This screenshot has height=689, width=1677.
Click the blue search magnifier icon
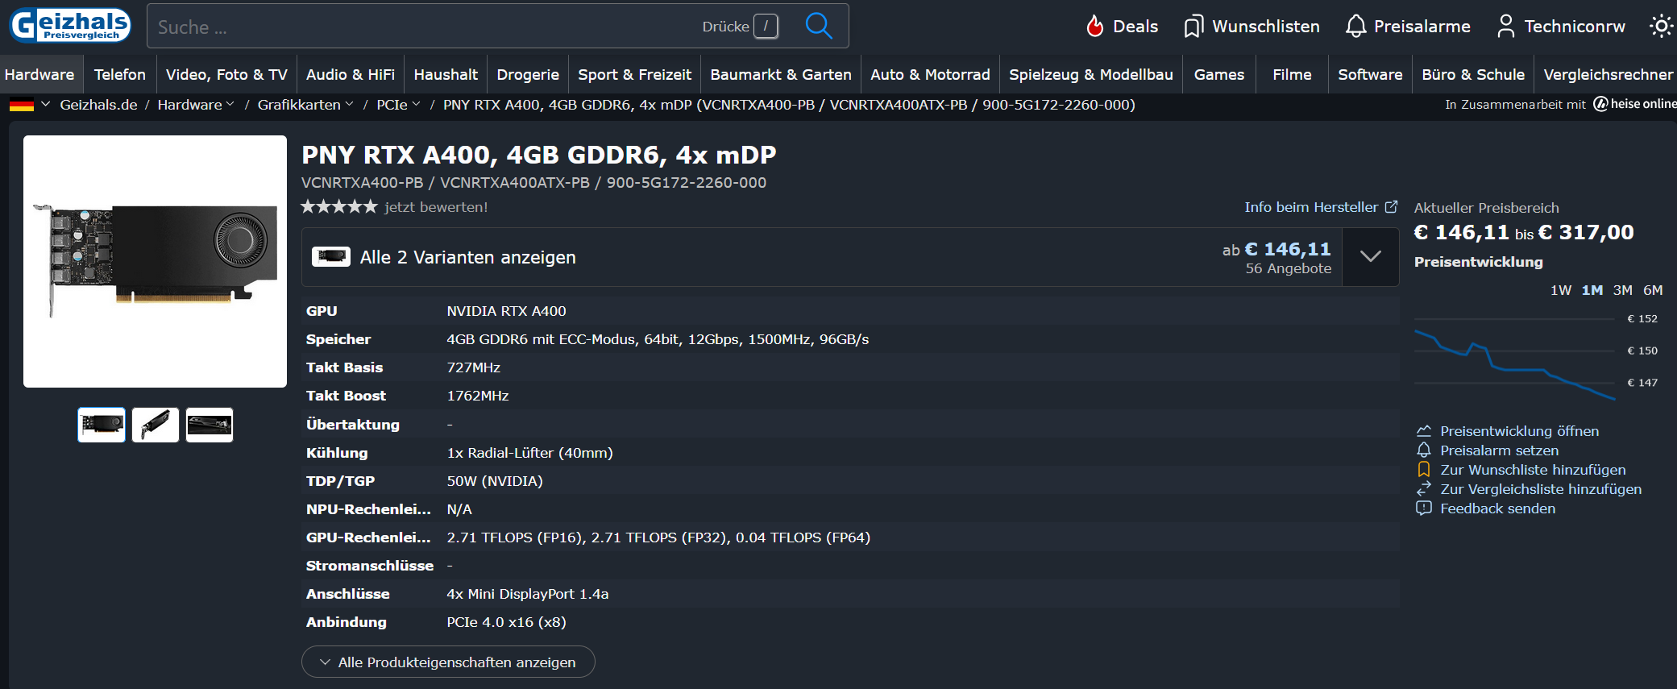[819, 26]
